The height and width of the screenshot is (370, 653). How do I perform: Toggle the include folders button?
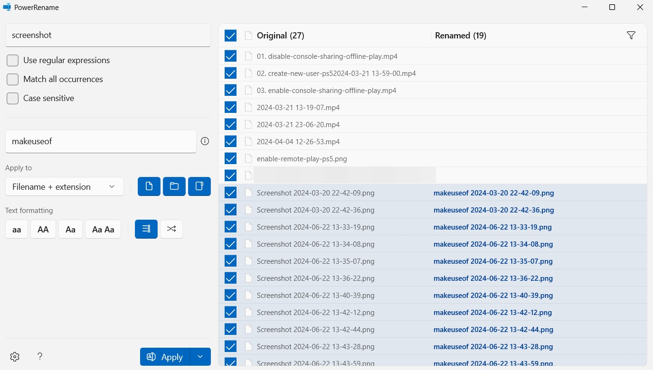click(x=174, y=186)
